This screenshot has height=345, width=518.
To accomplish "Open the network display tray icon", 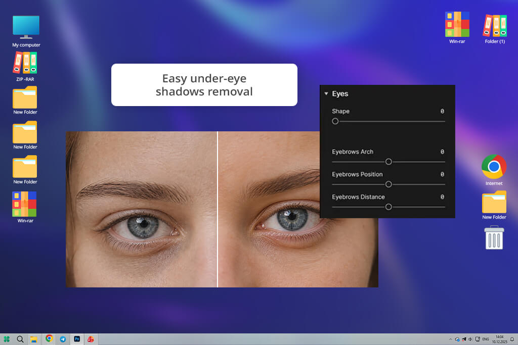I will pyautogui.click(x=478, y=339).
